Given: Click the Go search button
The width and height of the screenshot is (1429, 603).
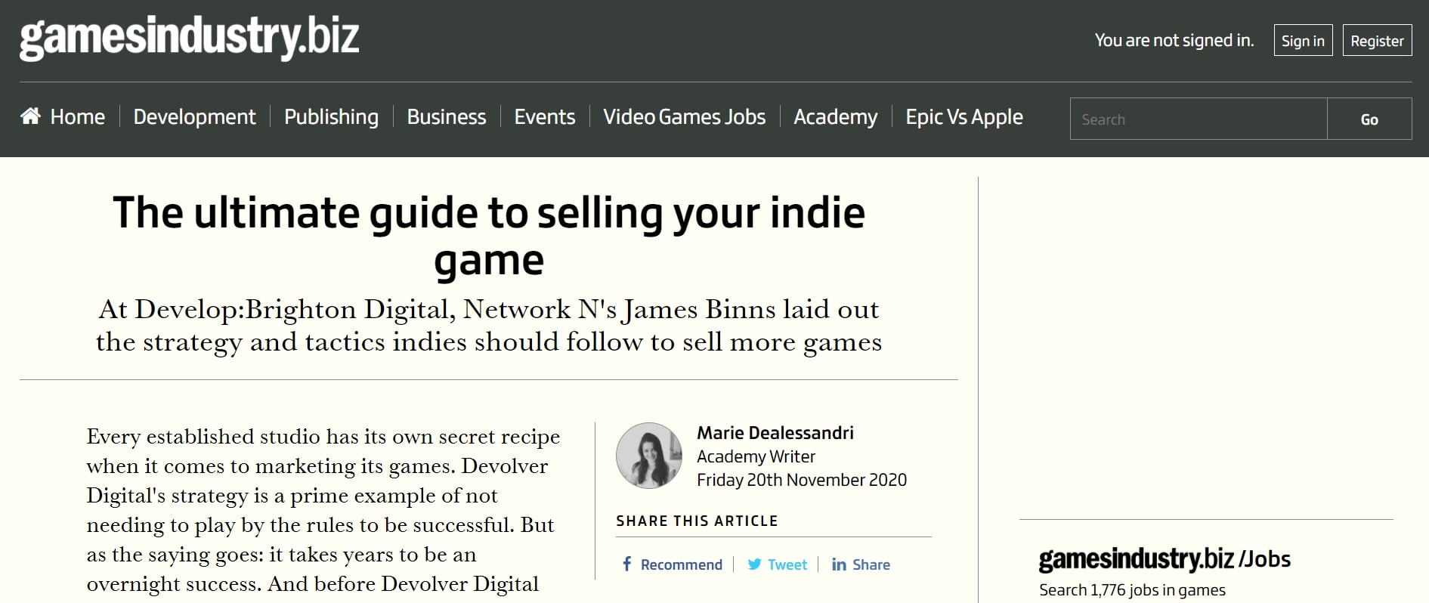Looking at the screenshot, I should (1369, 119).
